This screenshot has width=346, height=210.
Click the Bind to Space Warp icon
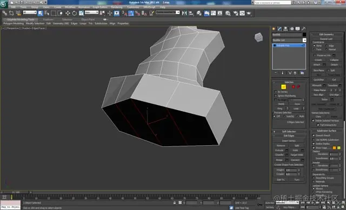(x=18, y=13)
